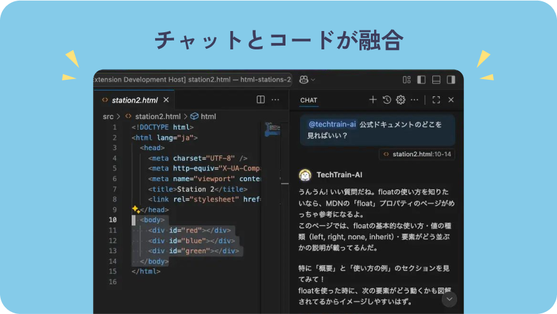Screen dimensions: 557x314
Task: Open chat panel More Actions ellipsis
Action: (414, 100)
